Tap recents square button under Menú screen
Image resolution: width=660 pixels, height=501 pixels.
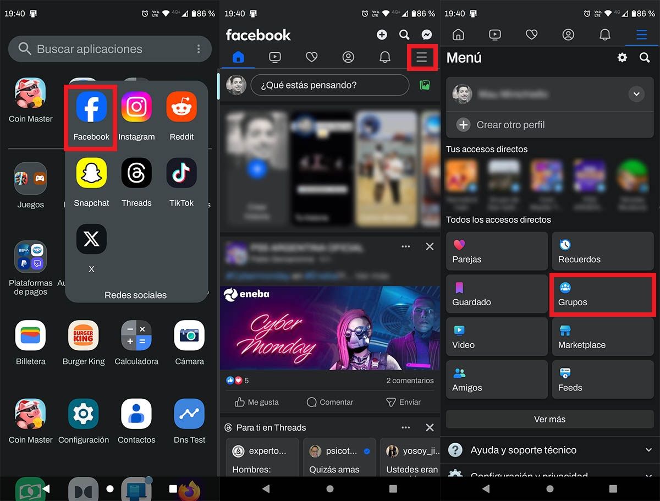click(613, 488)
